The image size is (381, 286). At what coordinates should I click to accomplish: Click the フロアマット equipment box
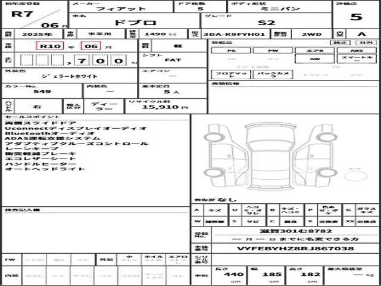tap(231, 76)
